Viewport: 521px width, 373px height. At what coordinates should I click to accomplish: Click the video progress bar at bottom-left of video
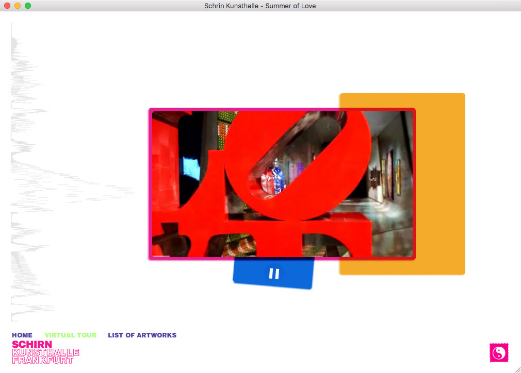point(161,256)
